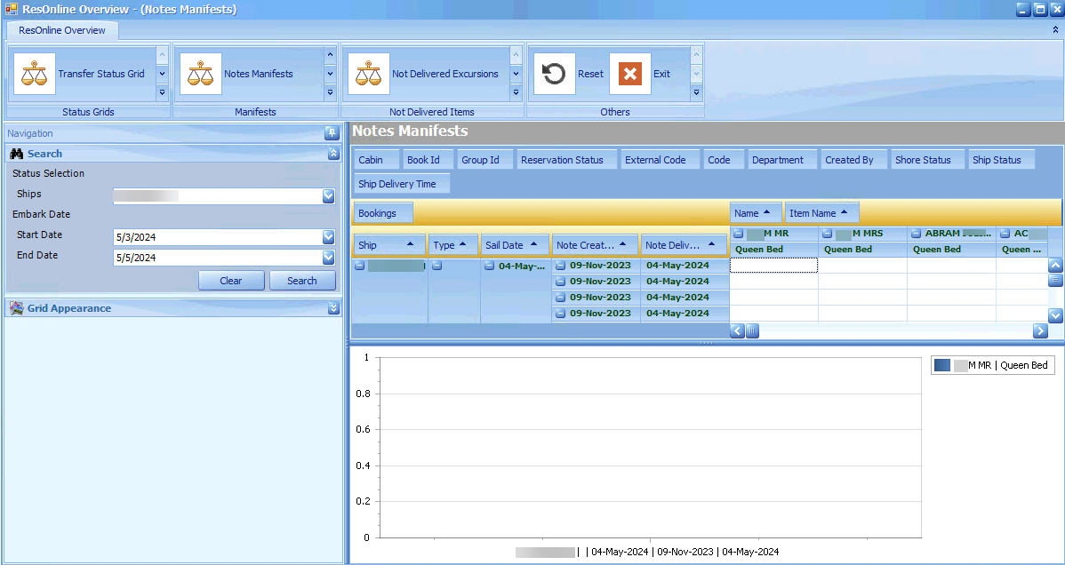Viewport: 1065px width, 565px height.
Task: Click the Exit icon in Others group
Action: coord(629,74)
